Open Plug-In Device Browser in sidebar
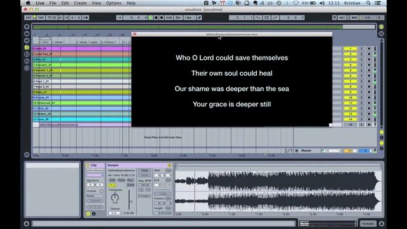The height and width of the screenshot is (229, 407). pos(27,41)
